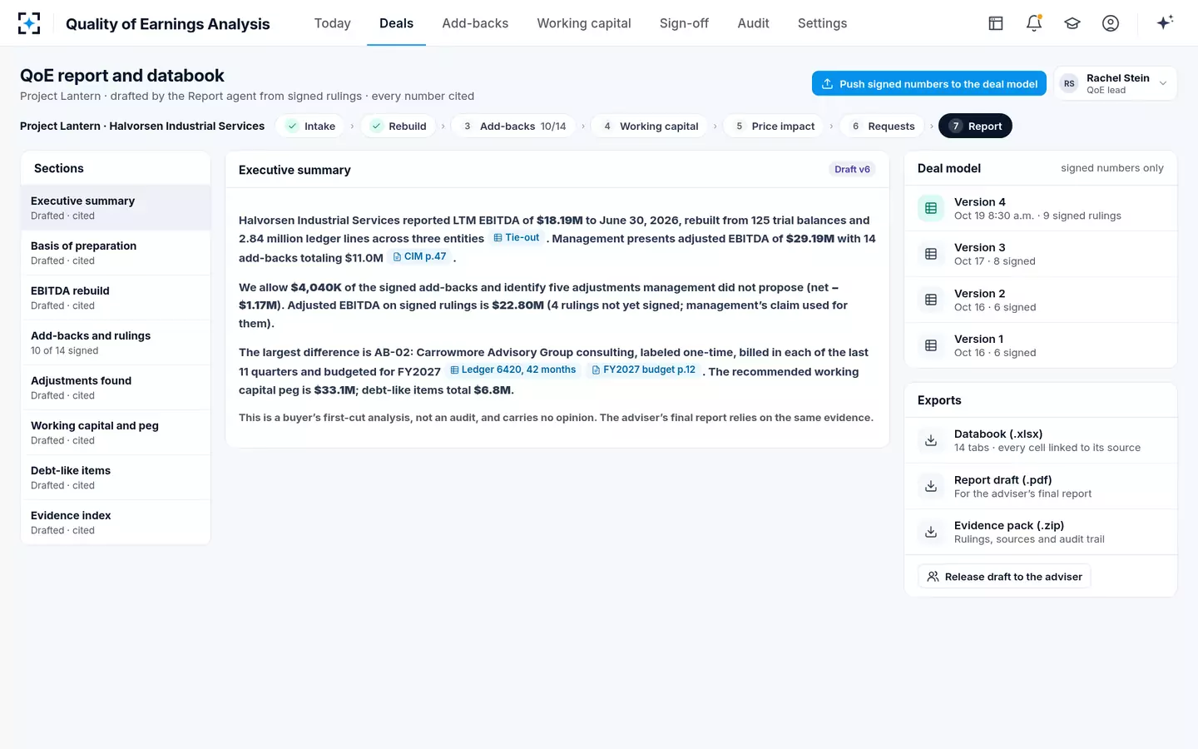Click the app logo icon
Screen dimensions: 1198x749
point(29,23)
